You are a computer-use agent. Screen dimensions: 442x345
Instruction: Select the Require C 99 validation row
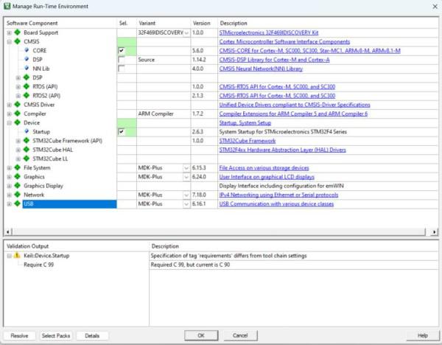point(38,265)
